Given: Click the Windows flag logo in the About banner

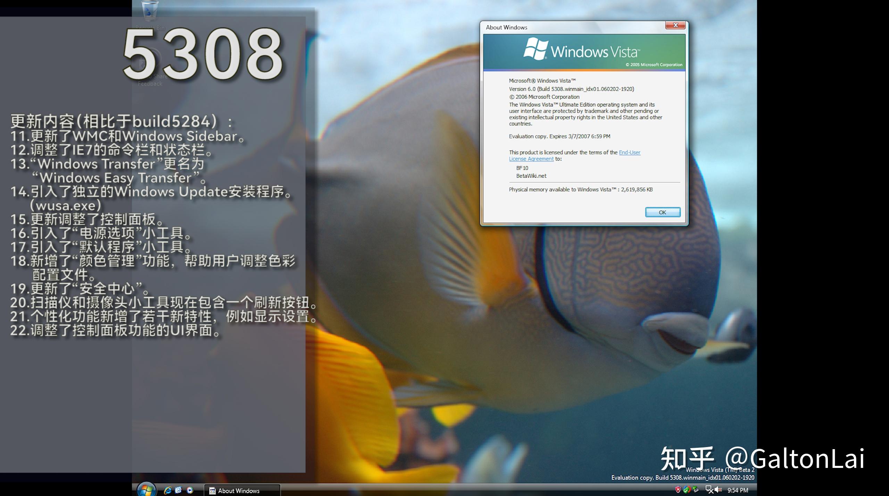Looking at the screenshot, I should [535, 49].
